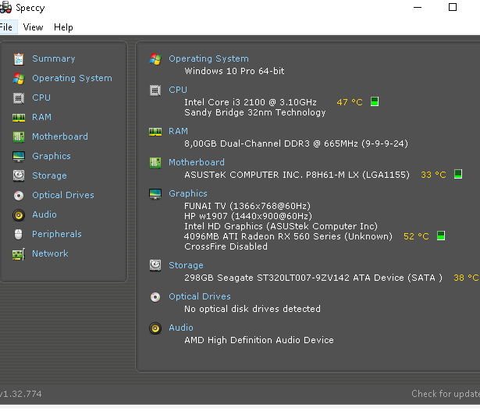Go to the RAM section in sidebar
The width and height of the screenshot is (480, 418).
[41, 117]
